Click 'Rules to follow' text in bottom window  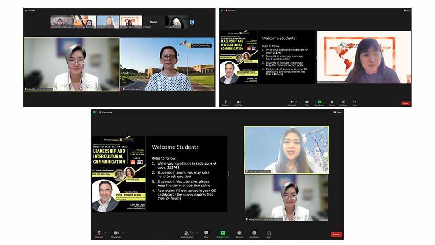[x=164, y=158]
